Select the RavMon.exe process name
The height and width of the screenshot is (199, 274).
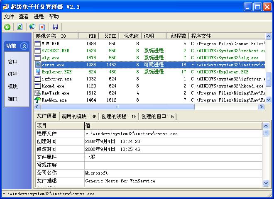pyautogui.click(x=54, y=100)
